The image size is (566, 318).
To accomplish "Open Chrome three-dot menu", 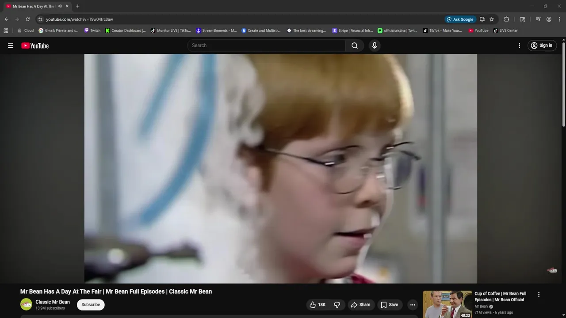I will click(559, 19).
